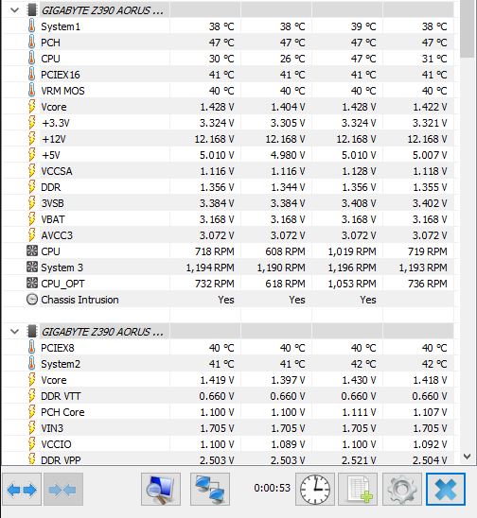
Task: Select the GIGABYTE Z390 AORUS header above System1
Action: (x=102, y=10)
